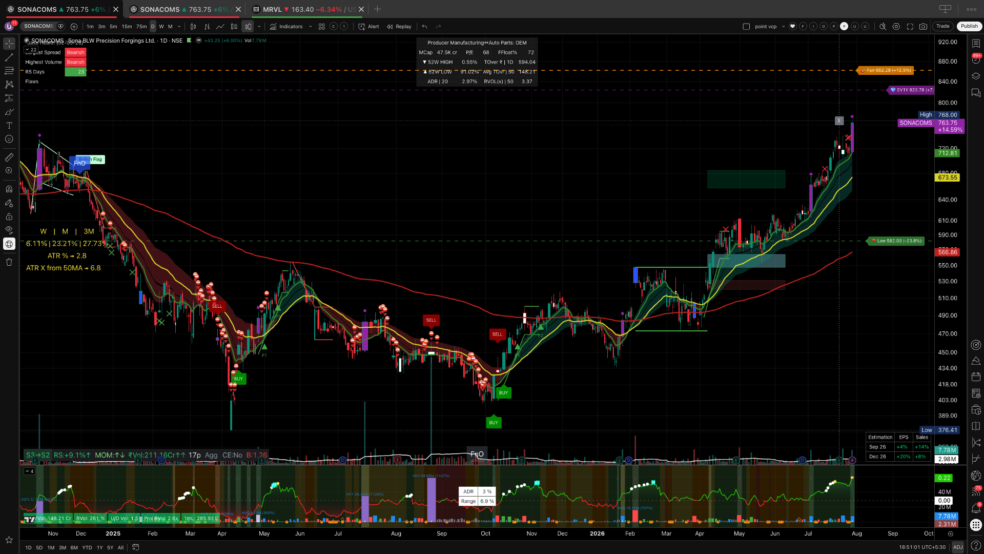Screen dimensions: 984x554
Task: Select the weekly W timeframe
Action: tap(161, 27)
